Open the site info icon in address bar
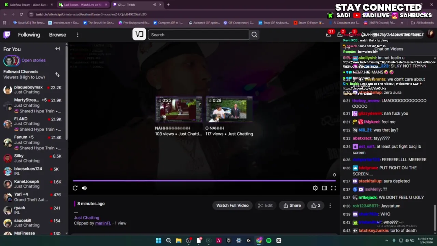 (x=31, y=14)
